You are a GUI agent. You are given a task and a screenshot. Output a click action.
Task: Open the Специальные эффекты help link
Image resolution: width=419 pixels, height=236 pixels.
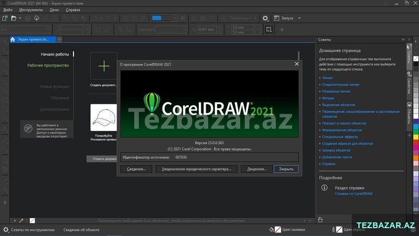coord(340,137)
